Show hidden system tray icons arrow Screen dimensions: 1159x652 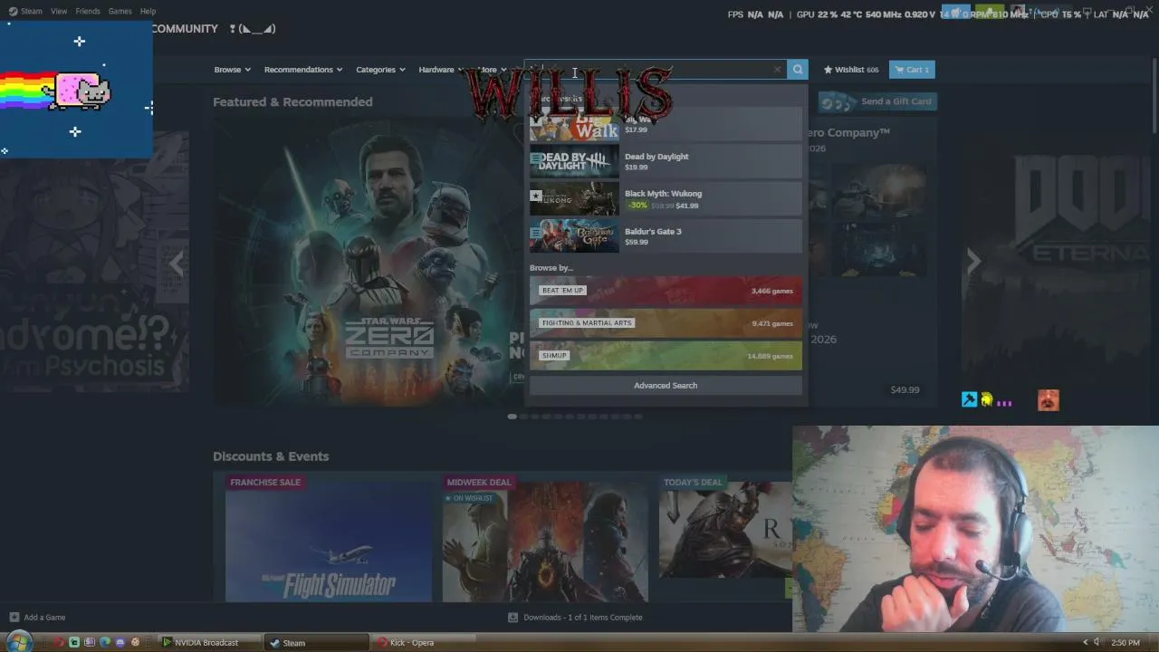(1085, 643)
